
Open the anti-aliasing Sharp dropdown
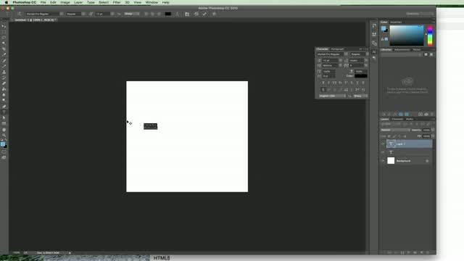(x=132, y=14)
